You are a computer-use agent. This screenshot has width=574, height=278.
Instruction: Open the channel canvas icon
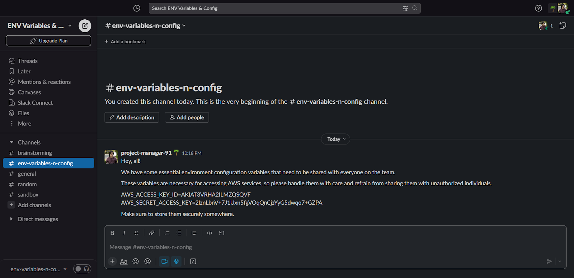[563, 25]
